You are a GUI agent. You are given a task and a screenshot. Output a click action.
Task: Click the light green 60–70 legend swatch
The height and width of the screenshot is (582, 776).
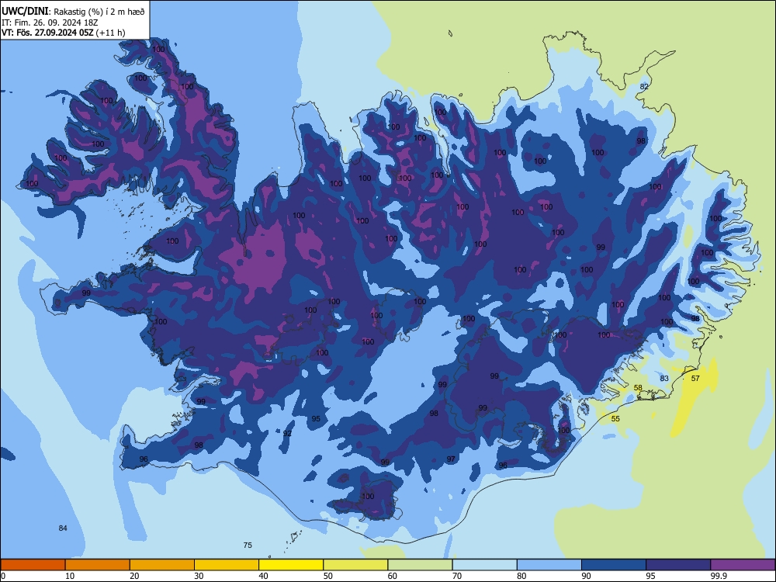(420, 565)
